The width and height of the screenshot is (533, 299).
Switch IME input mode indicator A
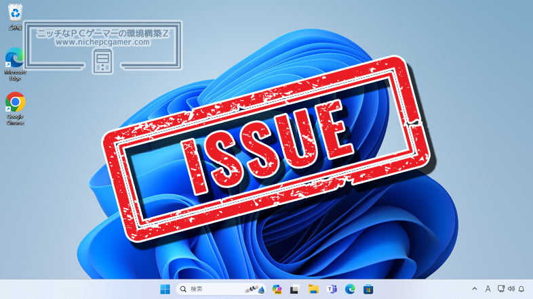click(x=488, y=289)
